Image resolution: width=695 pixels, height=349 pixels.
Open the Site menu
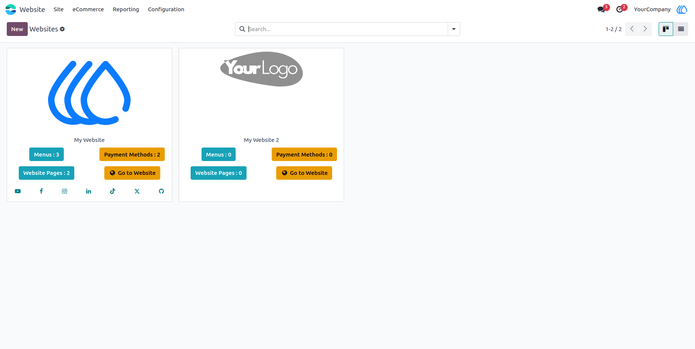59,9
